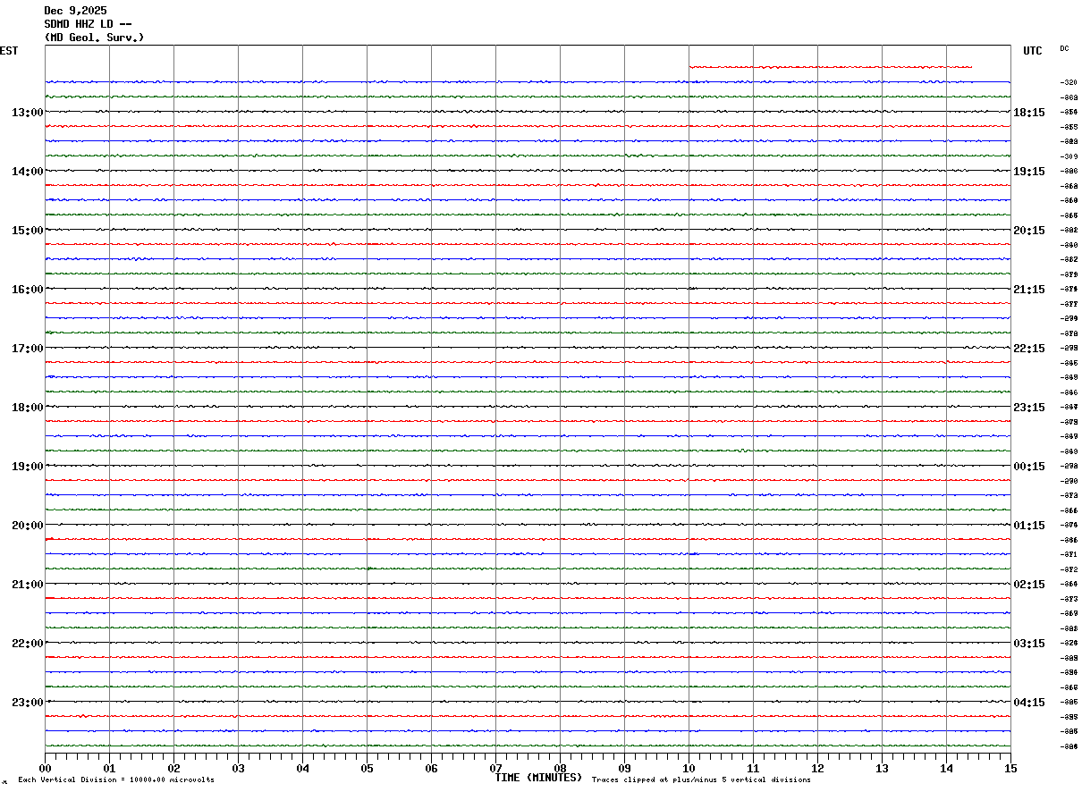
Task: Click the 18:15 UTC time label
Action: [x=1028, y=113]
